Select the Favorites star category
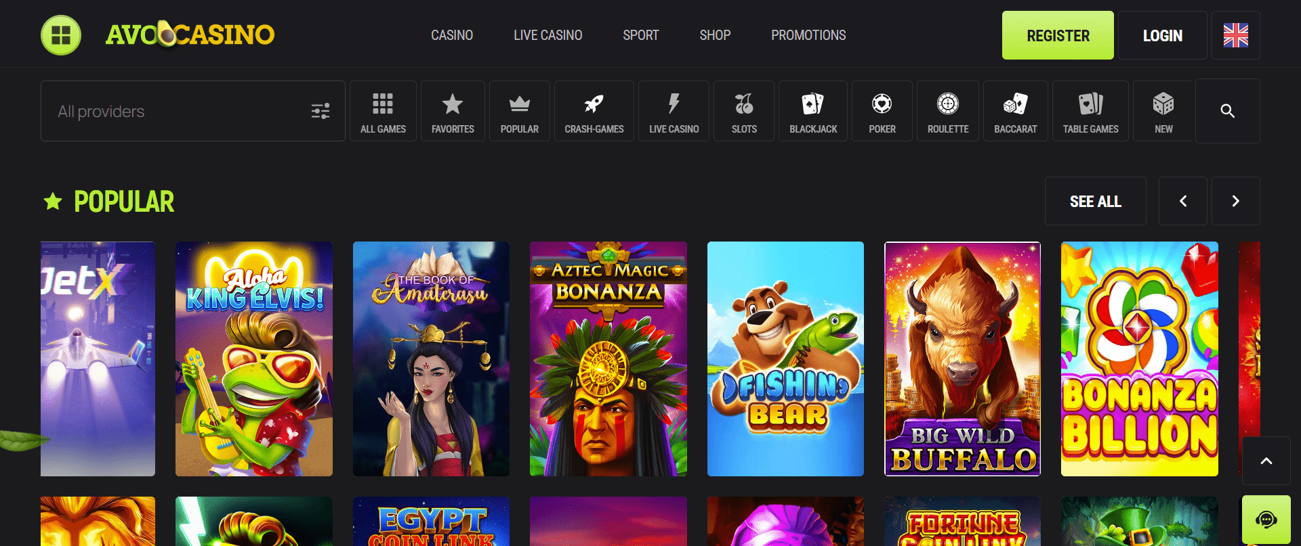The width and height of the screenshot is (1301, 546). coord(453,112)
